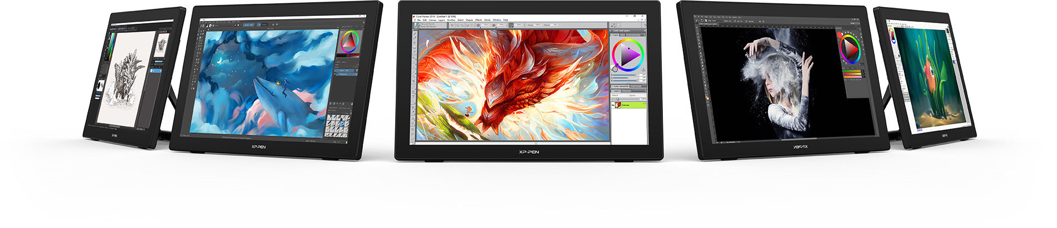
Task: Click the clone color stamp icon below wheel
Action: pos(642,69)
